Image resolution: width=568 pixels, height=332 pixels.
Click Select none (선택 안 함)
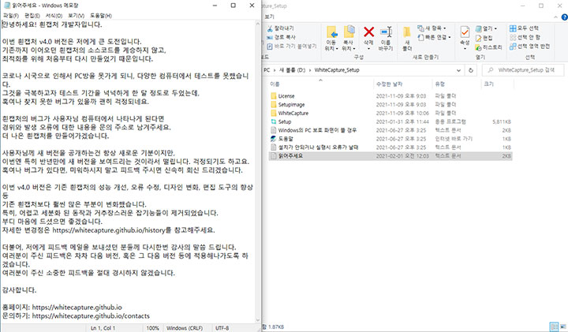click(525, 37)
